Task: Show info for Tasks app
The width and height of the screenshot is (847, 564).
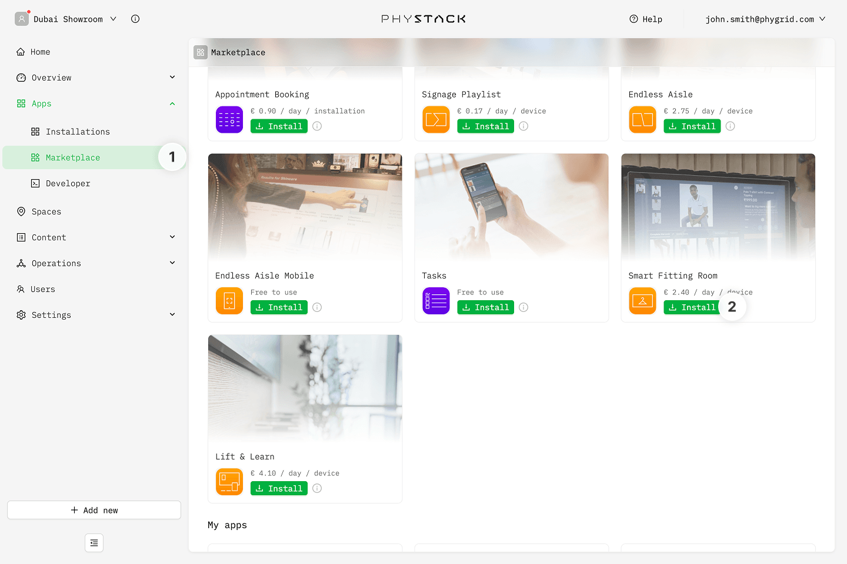Action: [x=523, y=307]
